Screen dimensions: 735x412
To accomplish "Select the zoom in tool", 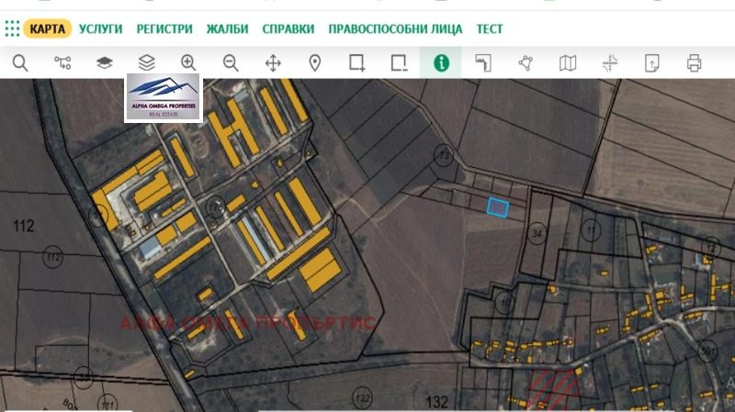I will [188, 62].
